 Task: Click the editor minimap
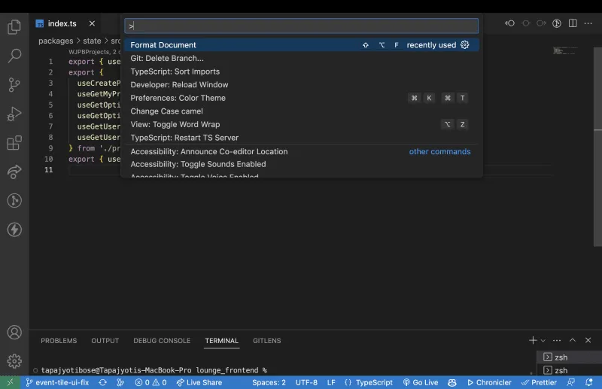click(565, 50)
